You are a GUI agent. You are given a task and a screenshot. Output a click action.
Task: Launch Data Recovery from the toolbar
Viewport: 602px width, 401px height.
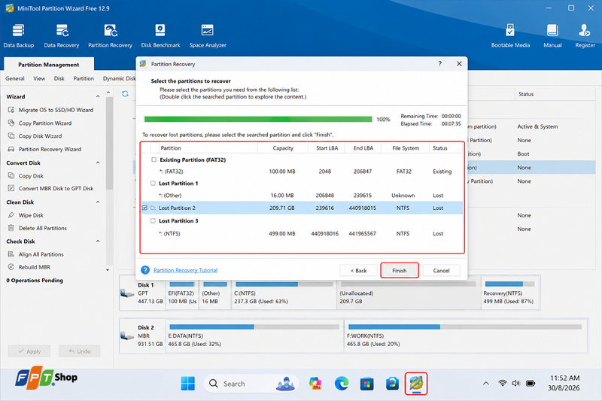tap(62, 36)
